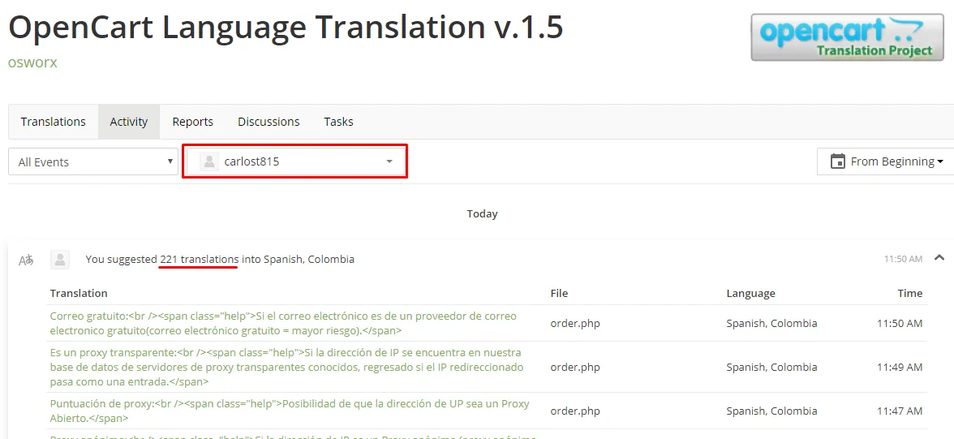Click Spanish, Colombia in the 11:49 AM row
The image size is (954, 439).
click(771, 367)
